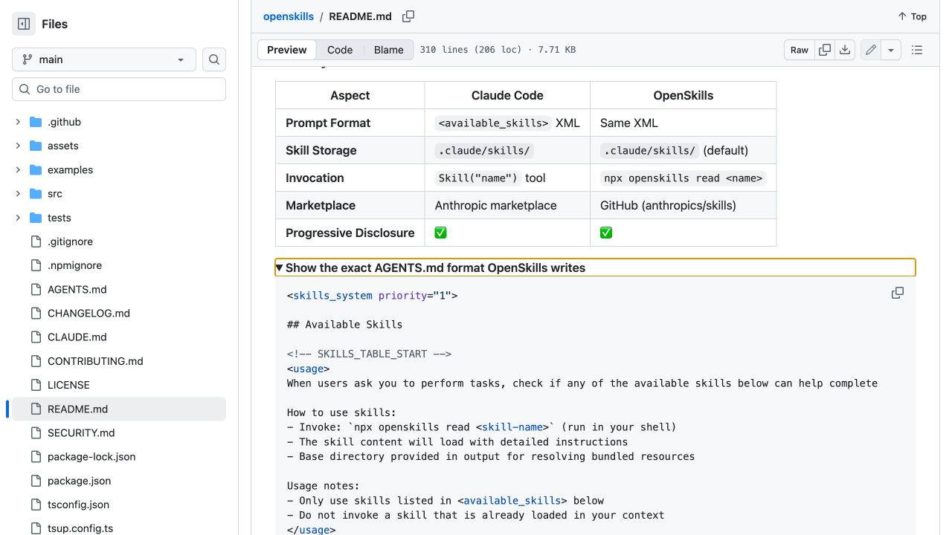This screenshot has height=535, width=952.
Task: Select the .github folder icon
Action: [x=36, y=122]
